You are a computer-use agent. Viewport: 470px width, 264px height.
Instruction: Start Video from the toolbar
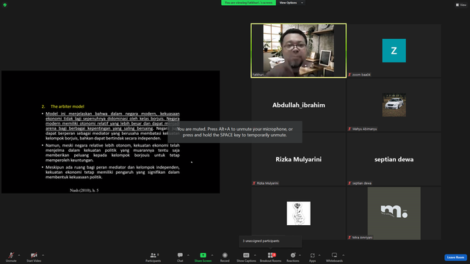pos(34,257)
